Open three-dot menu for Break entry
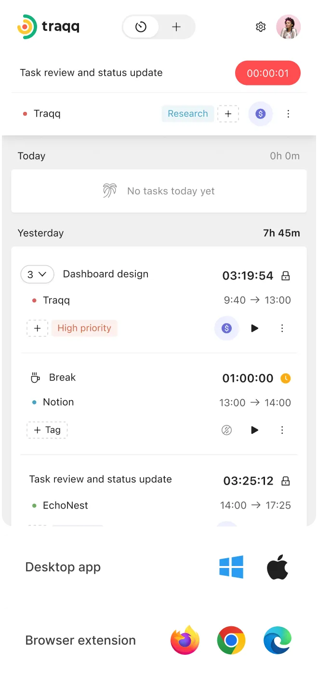The height and width of the screenshot is (675, 318). pyautogui.click(x=282, y=430)
